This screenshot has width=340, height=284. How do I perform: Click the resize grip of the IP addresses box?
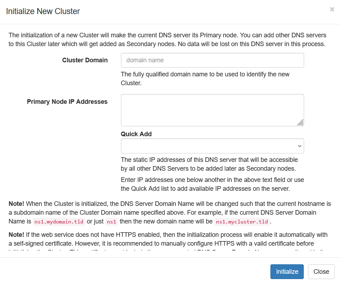coord(300,122)
